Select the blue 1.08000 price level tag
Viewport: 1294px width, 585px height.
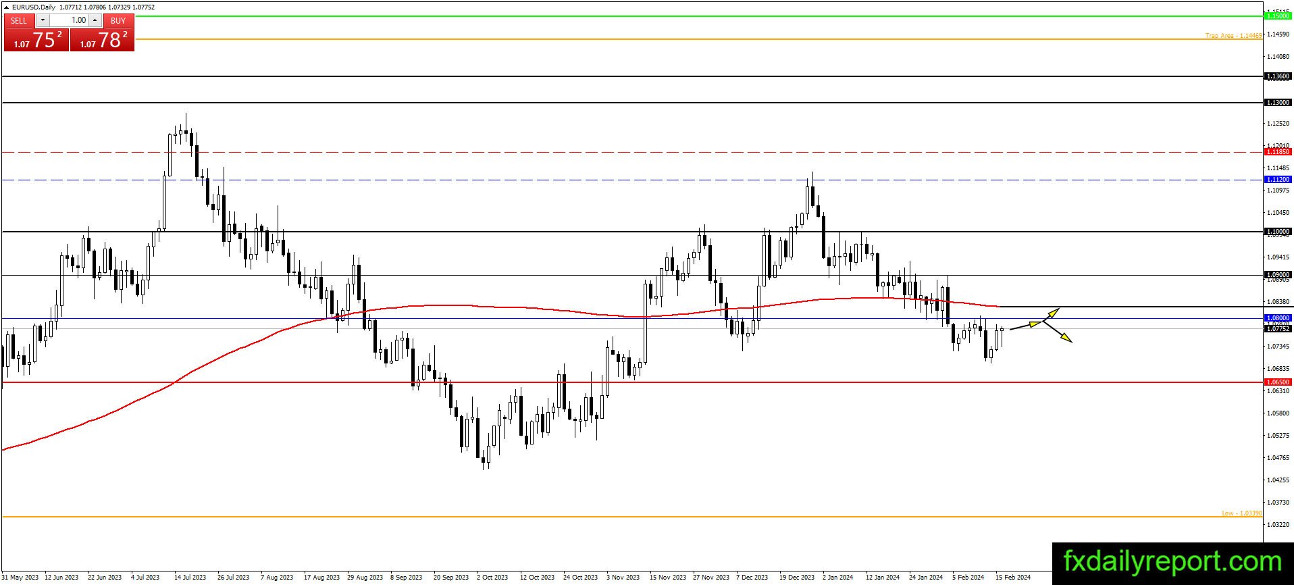(1277, 317)
